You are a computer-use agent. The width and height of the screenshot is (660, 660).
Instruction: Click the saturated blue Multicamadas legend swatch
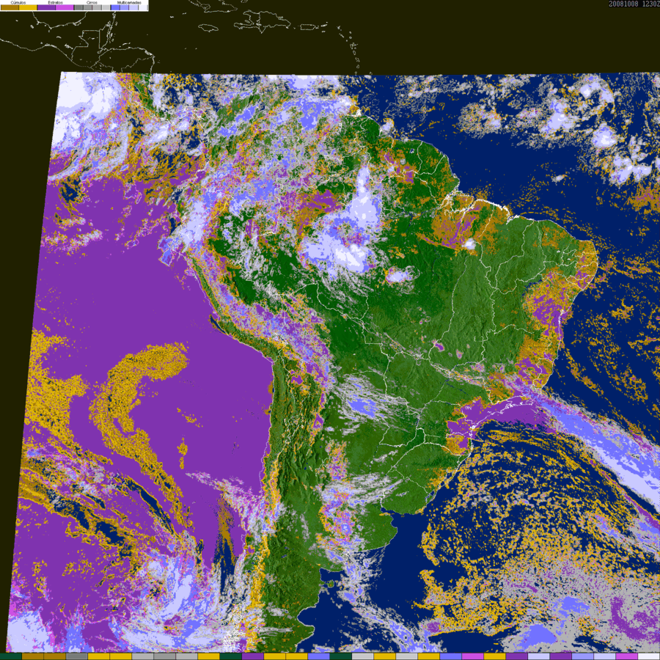(x=115, y=7)
